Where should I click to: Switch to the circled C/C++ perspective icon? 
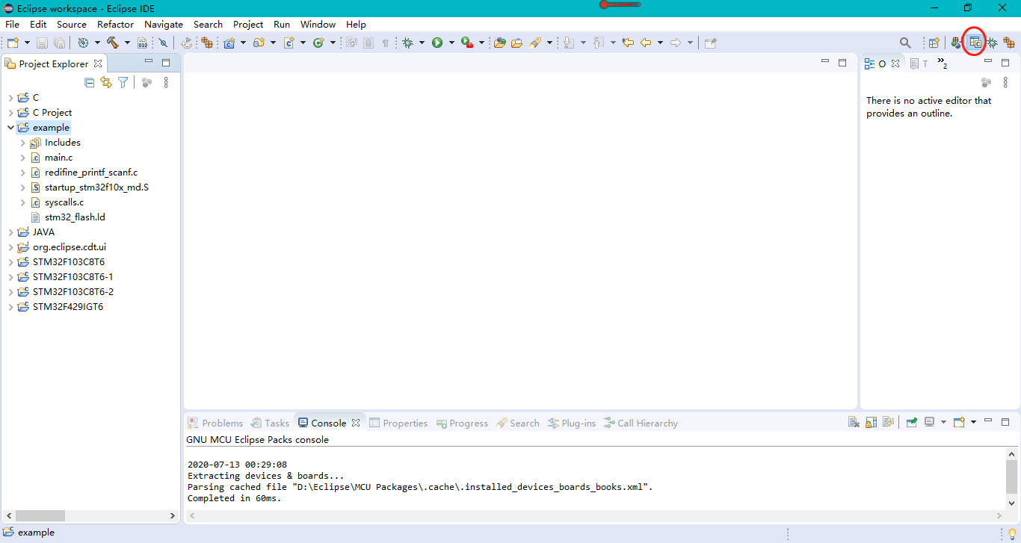pyautogui.click(x=975, y=43)
